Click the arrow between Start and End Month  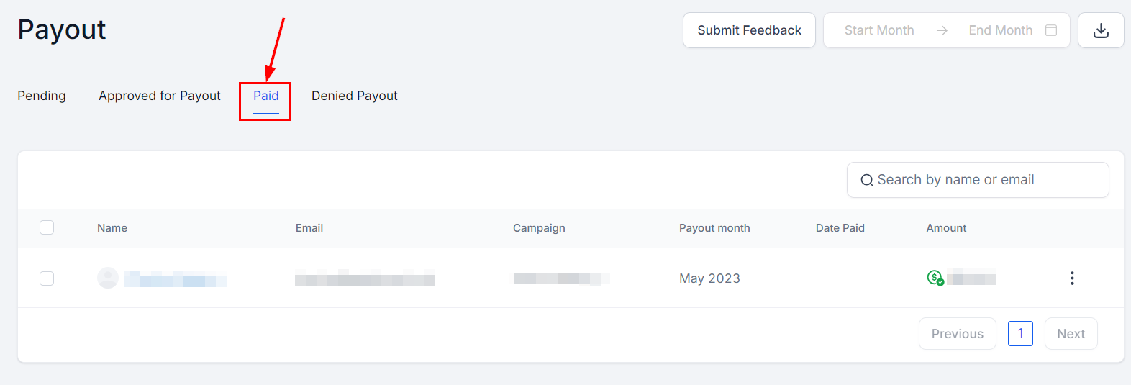pyautogui.click(x=942, y=30)
